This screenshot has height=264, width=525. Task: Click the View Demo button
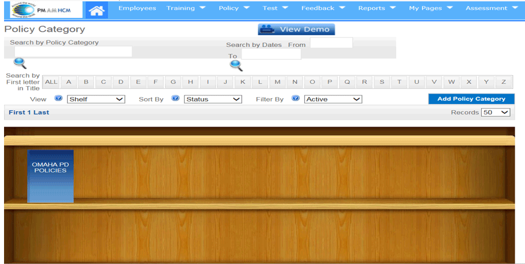[296, 29]
